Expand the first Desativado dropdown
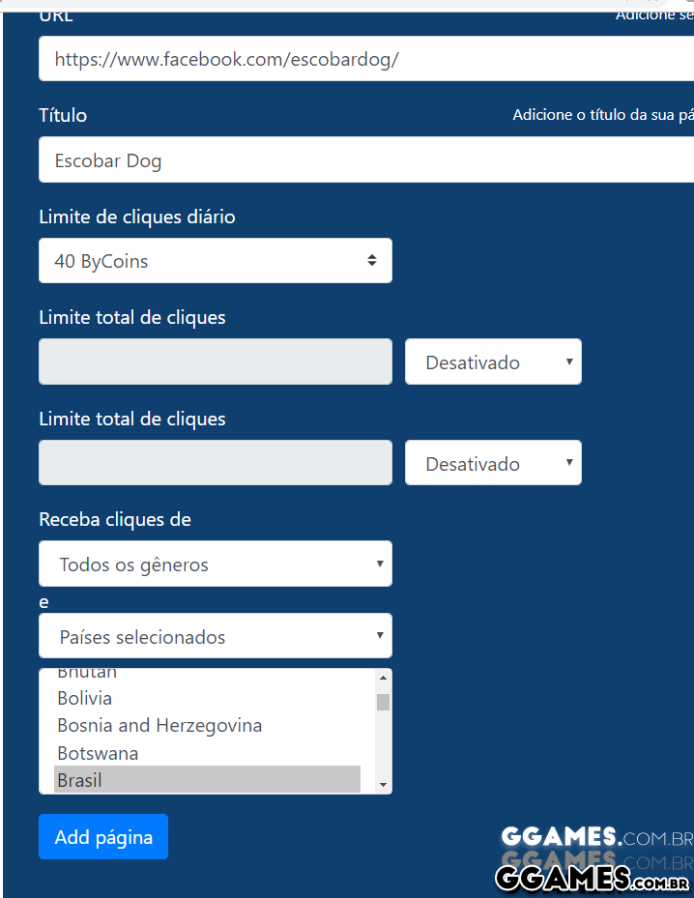The height and width of the screenshot is (898, 694). pyautogui.click(x=493, y=362)
